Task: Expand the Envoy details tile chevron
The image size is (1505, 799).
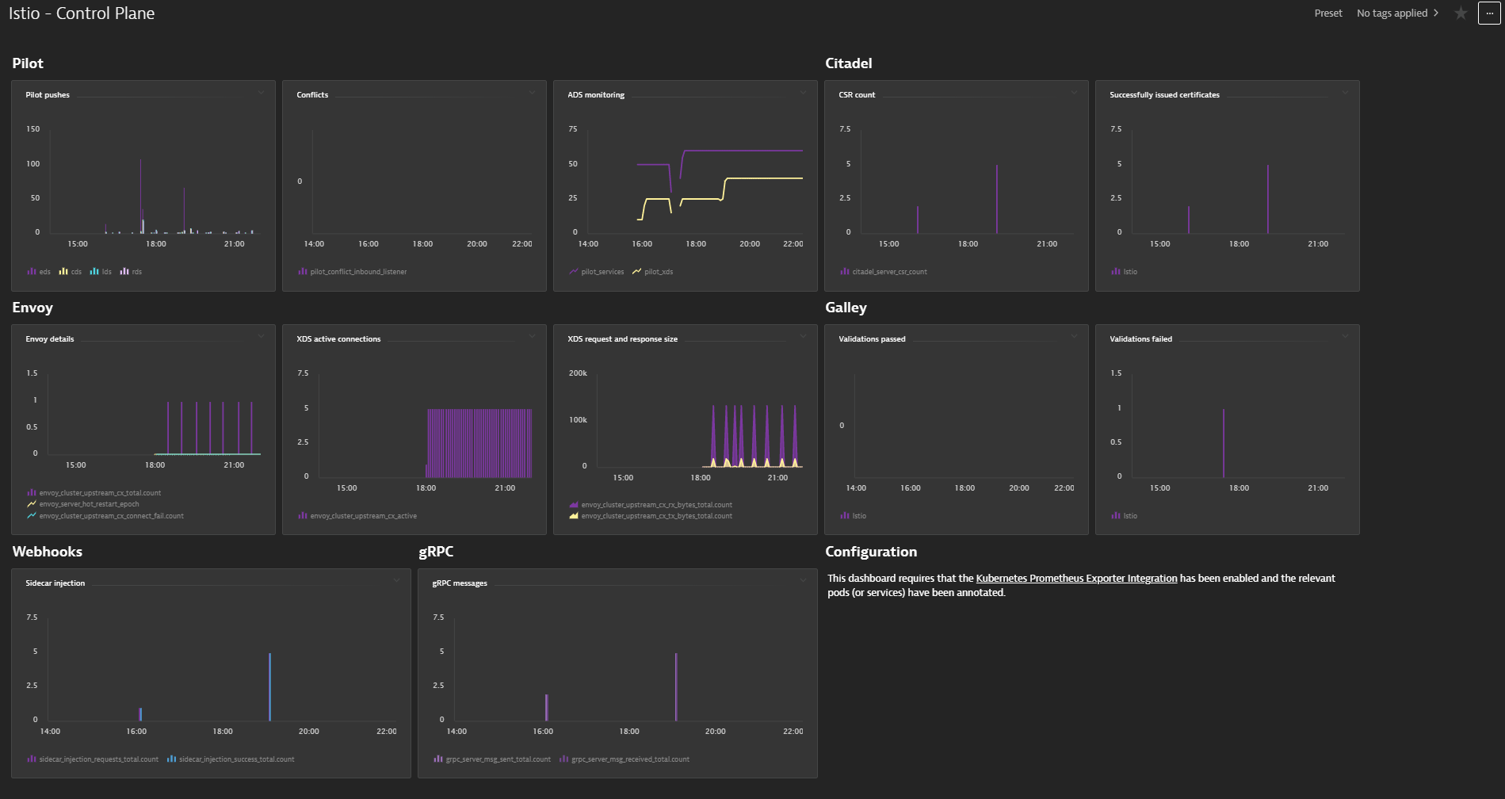Action: coord(261,337)
